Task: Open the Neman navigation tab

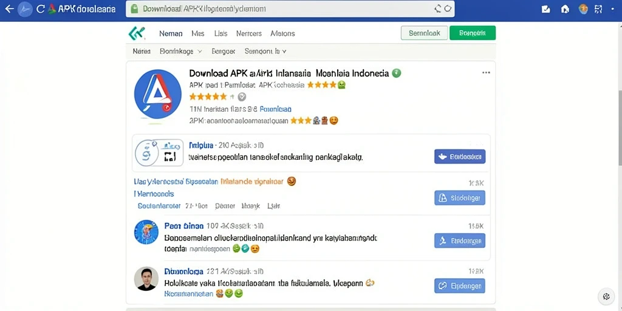Action: (x=171, y=33)
